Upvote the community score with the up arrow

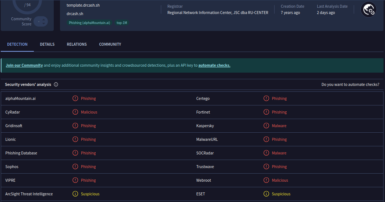[44, 20]
